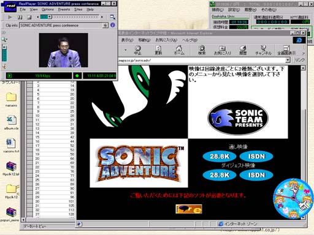The width and height of the screenshot is (314, 235).
Task: Click the RealPlayer seek position slider
Action: coord(69,17)
